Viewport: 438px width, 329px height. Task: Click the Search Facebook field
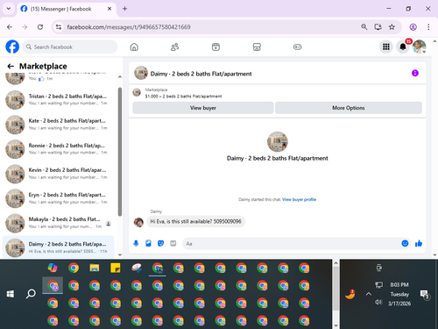(69, 46)
